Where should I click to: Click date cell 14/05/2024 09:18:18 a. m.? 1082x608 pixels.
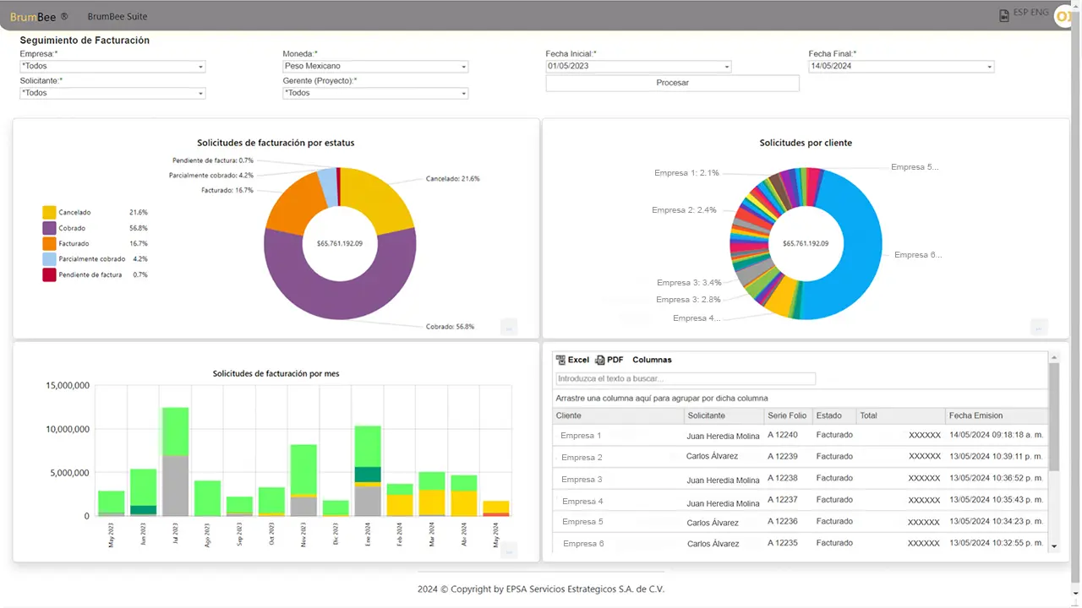pos(996,435)
